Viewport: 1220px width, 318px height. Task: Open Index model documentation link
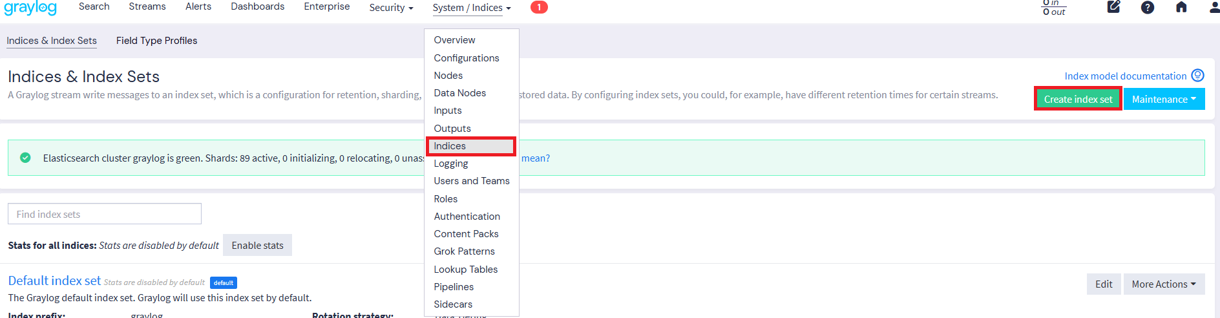tap(1125, 76)
